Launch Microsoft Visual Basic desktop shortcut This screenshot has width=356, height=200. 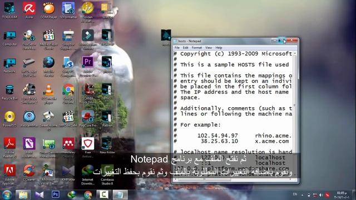tap(48, 174)
